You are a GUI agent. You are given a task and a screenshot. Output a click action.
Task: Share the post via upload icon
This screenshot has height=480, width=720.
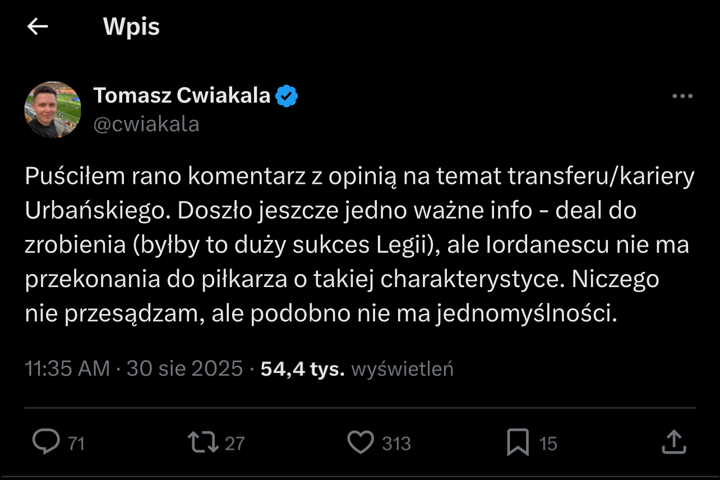point(674,442)
